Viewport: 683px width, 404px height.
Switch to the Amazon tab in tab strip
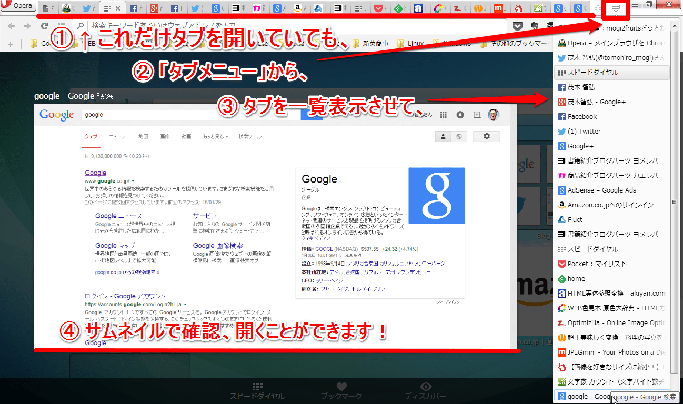tap(299, 8)
